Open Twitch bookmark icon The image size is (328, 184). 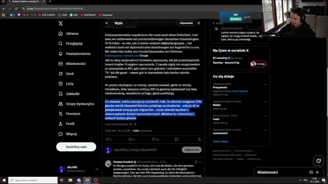[x=19, y=15]
